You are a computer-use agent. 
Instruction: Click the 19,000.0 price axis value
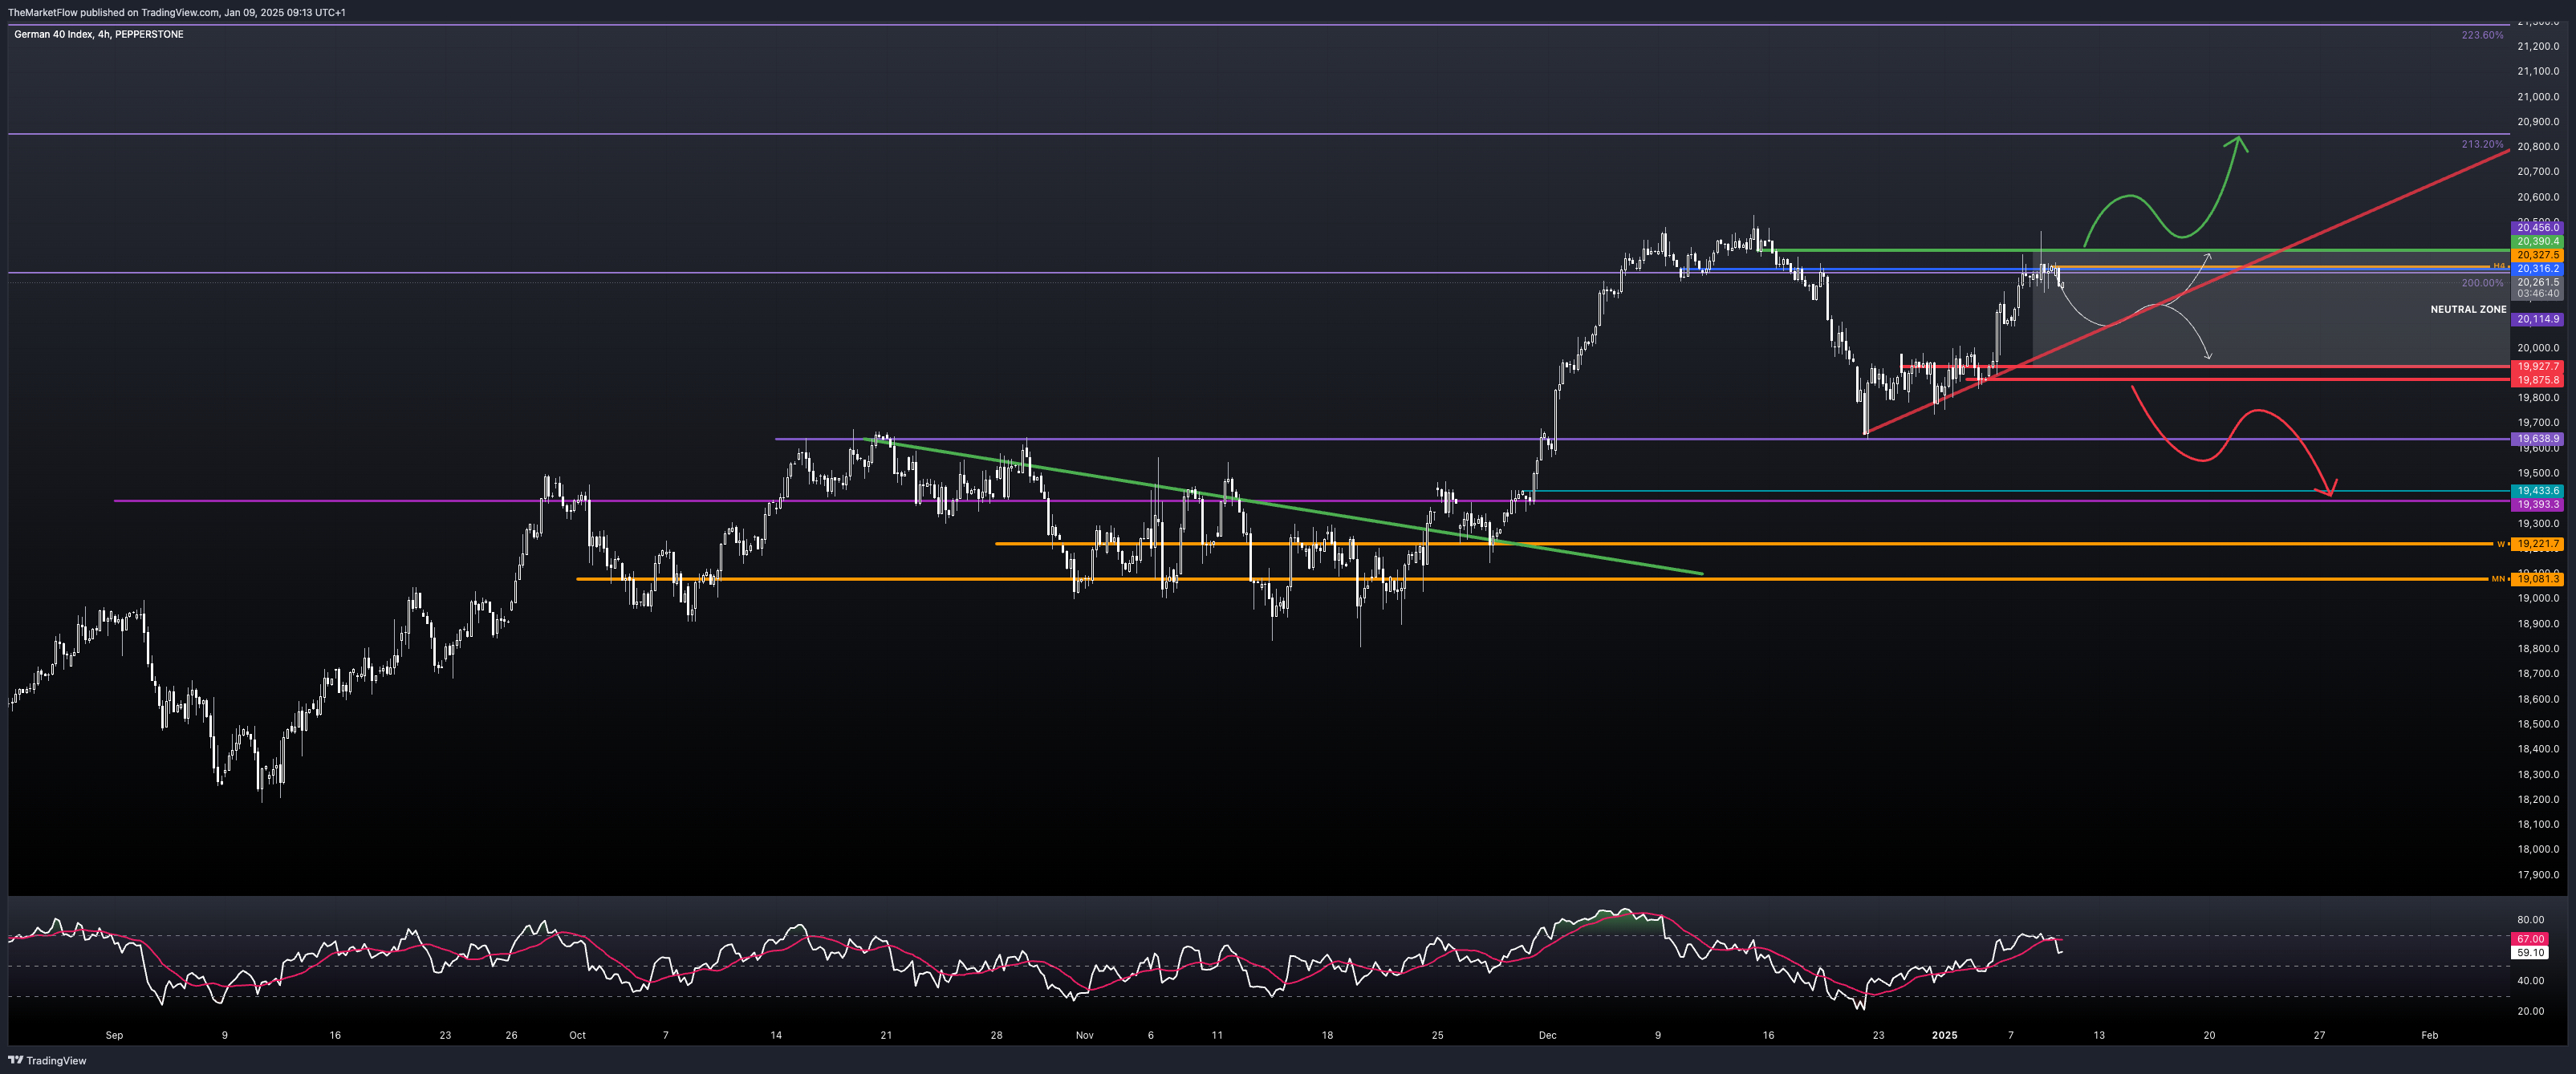point(2538,598)
